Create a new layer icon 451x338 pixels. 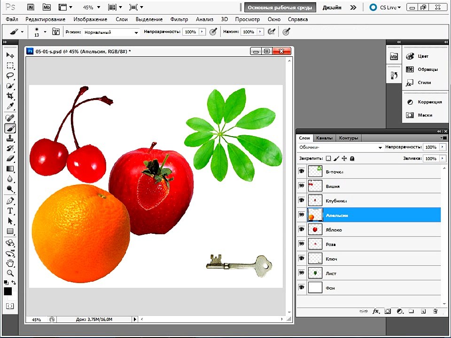click(x=423, y=311)
